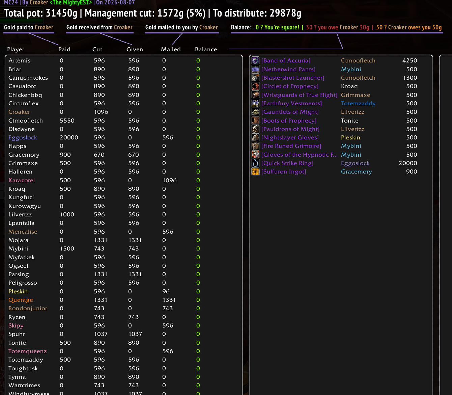Click the 20000 paid value for Eggoslock
This screenshot has height=395, width=452.
[x=69, y=137]
